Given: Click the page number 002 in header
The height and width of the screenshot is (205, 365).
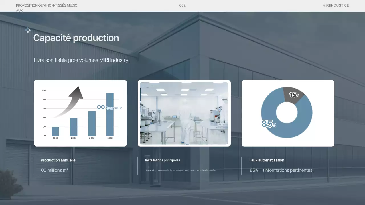Looking at the screenshot, I should coord(182,5).
